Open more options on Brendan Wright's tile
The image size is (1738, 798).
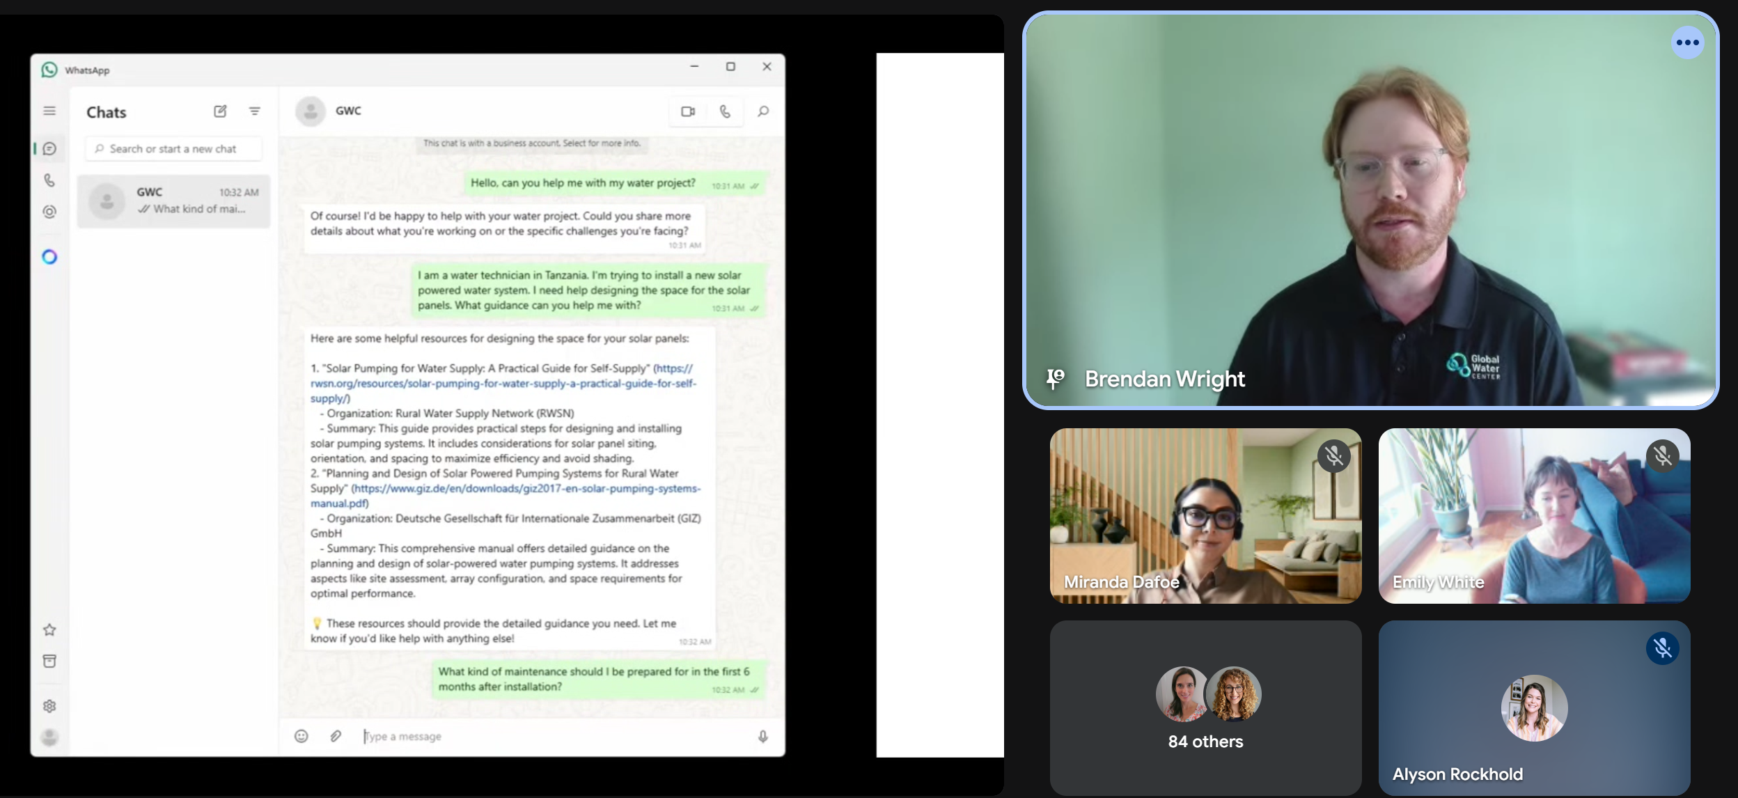pyautogui.click(x=1687, y=42)
